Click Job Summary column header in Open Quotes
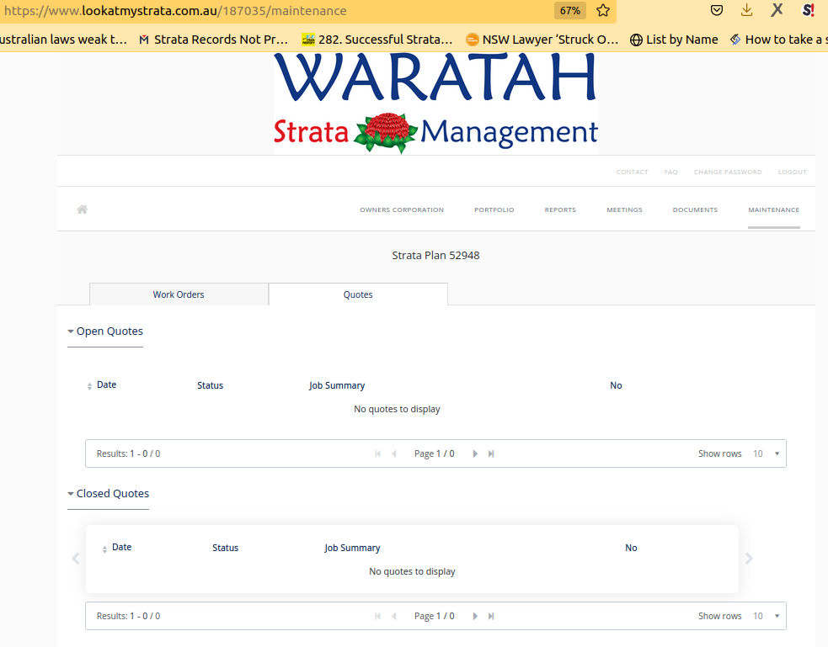Screen dimensions: 828x647 337,385
